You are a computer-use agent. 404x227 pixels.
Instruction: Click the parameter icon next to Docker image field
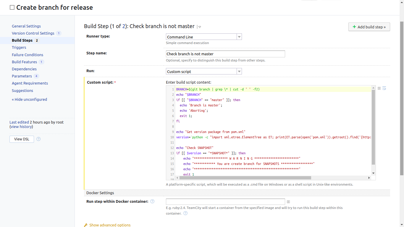288,202
